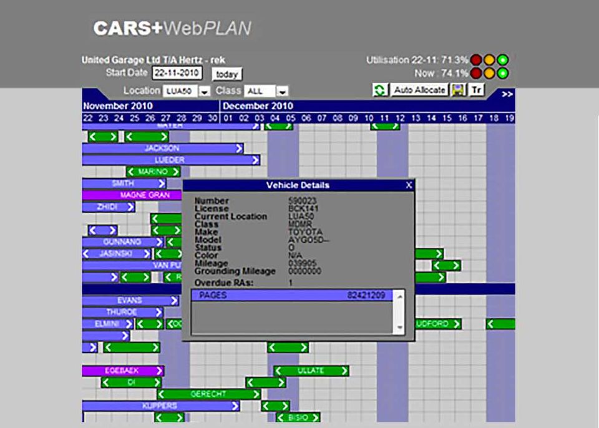Select the LUEDER rental bar
The width and height of the screenshot is (599, 428).
[171, 160]
